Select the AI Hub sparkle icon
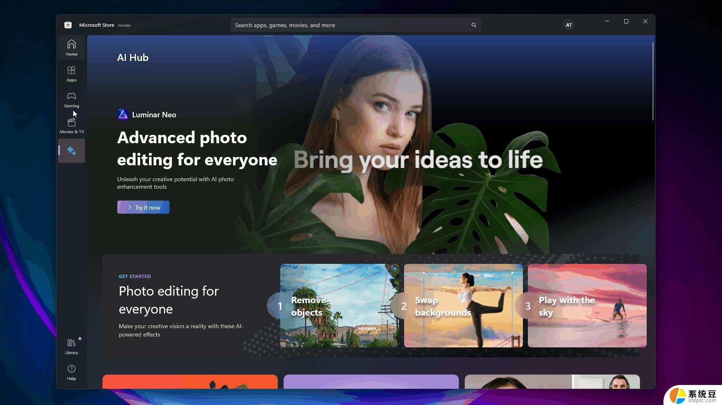This screenshot has width=722, height=405. click(72, 151)
